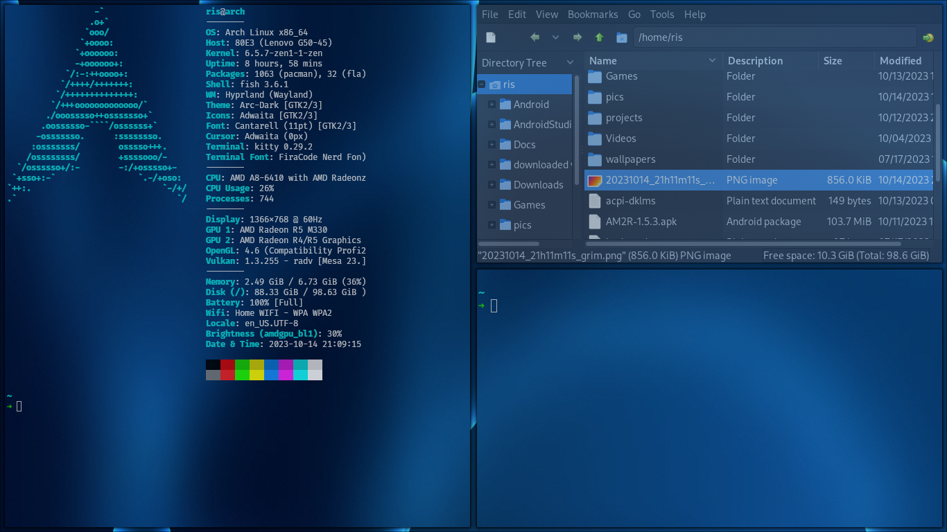Click the file list horizontal scrollbar
This screenshot has height=532, width=947.
pyautogui.click(x=743, y=244)
